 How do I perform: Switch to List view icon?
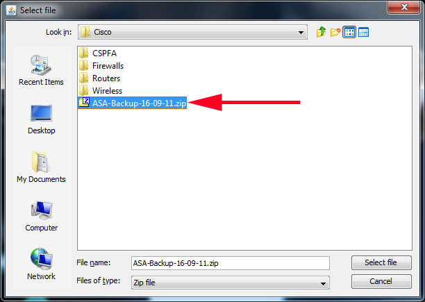[349, 32]
